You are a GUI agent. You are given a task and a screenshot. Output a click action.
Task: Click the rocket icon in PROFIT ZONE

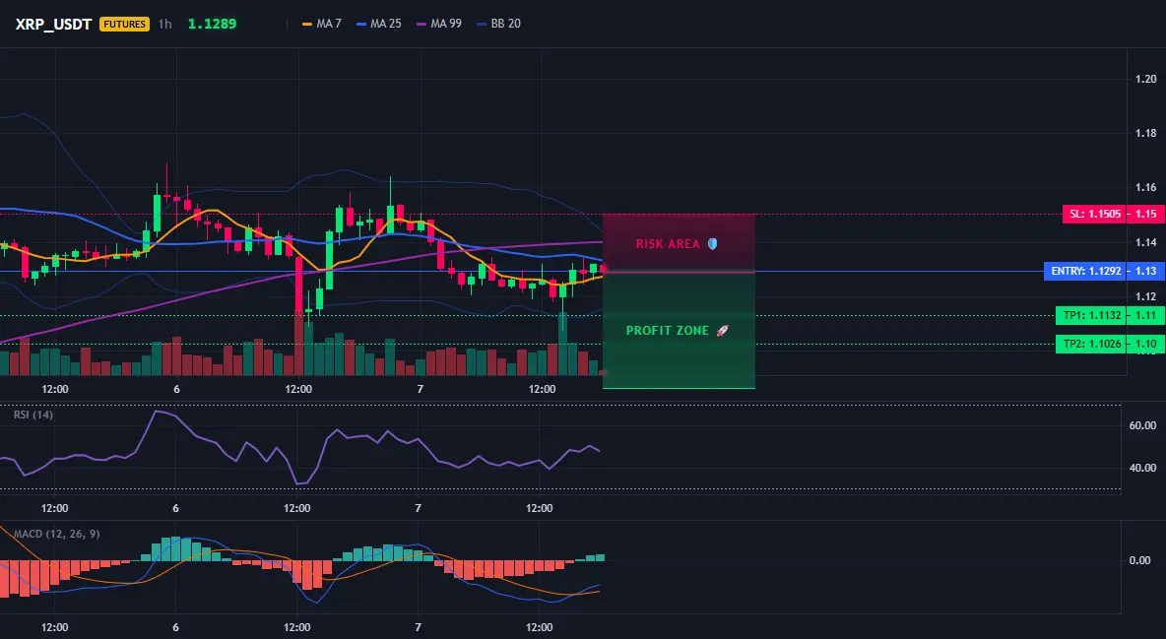click(722, 330)
